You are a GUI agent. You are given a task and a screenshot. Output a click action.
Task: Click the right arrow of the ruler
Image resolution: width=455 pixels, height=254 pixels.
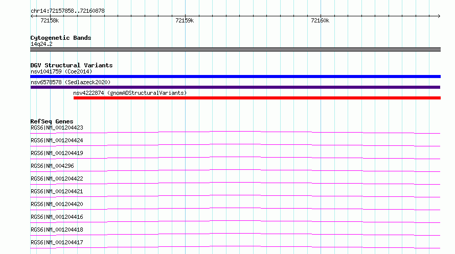439,16
